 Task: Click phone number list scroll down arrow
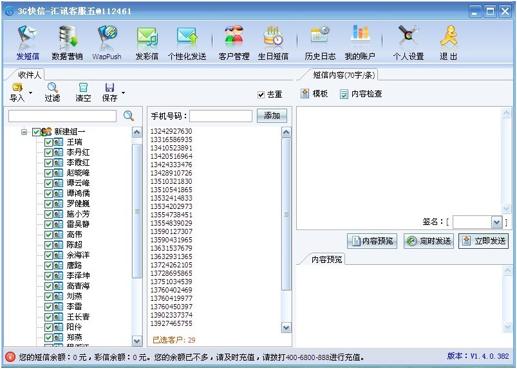287,327
